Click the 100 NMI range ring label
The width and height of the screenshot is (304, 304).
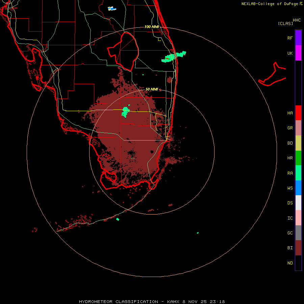[x=152, y=27]
